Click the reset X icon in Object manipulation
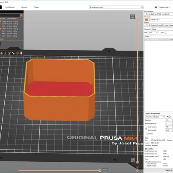173x173 pixels. click(167, 117)
